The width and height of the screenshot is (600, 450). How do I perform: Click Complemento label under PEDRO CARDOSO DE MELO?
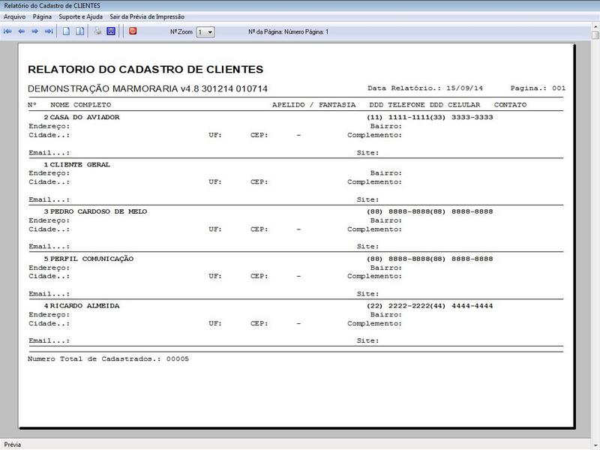374,229
